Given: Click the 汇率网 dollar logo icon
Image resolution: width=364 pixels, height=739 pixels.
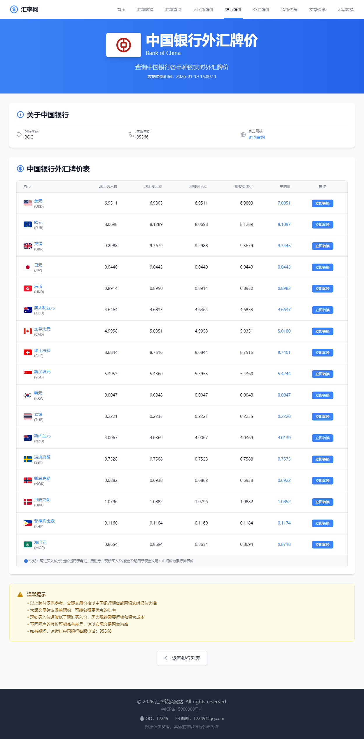Looking at the screenshot, I should pos(14,9).
